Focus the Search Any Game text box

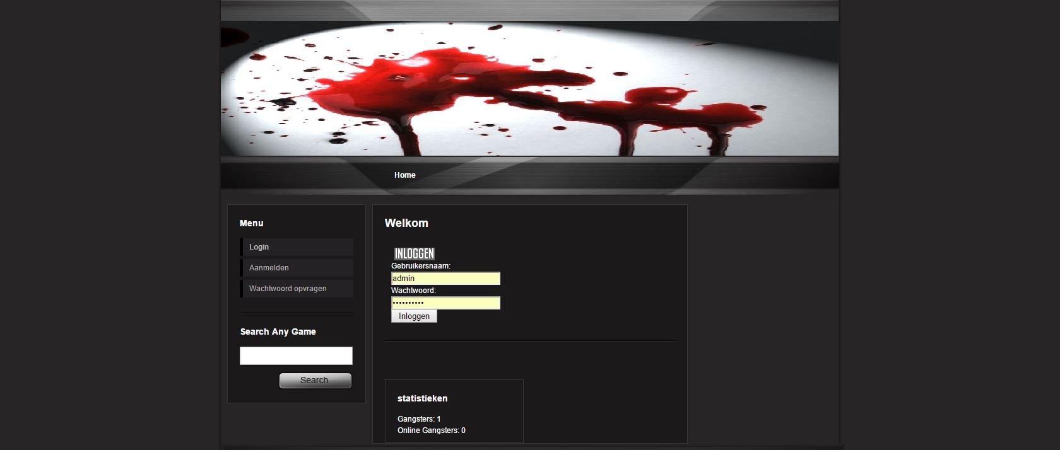click(296, 355)
